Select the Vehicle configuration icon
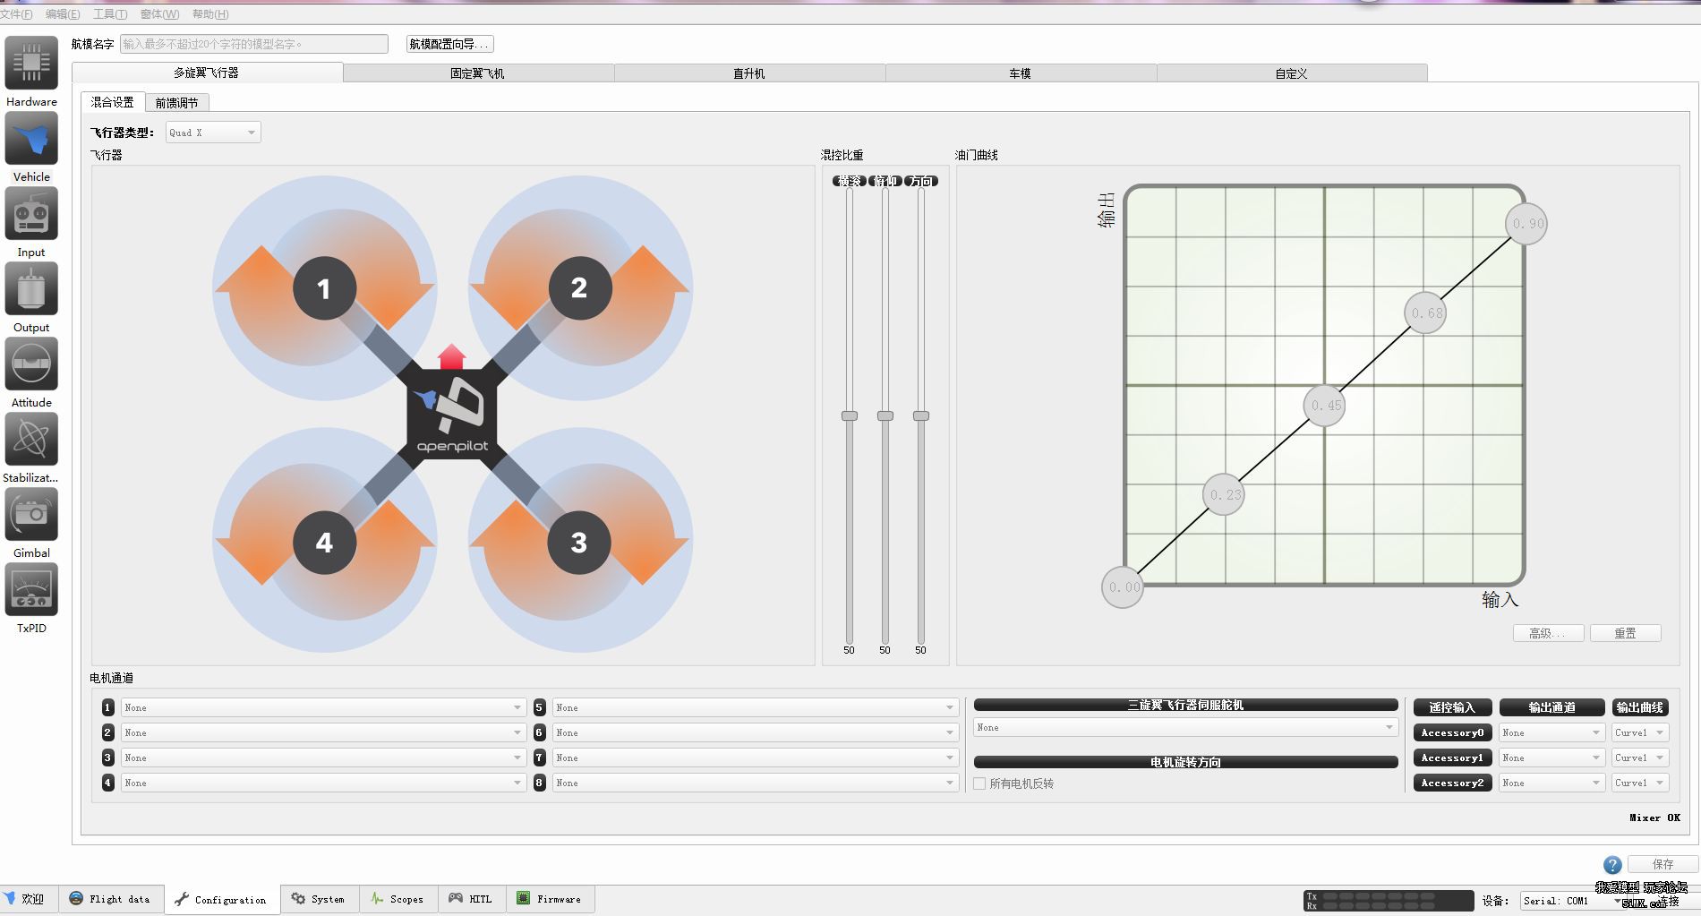 pyautogui.click(x=31, y=138)
